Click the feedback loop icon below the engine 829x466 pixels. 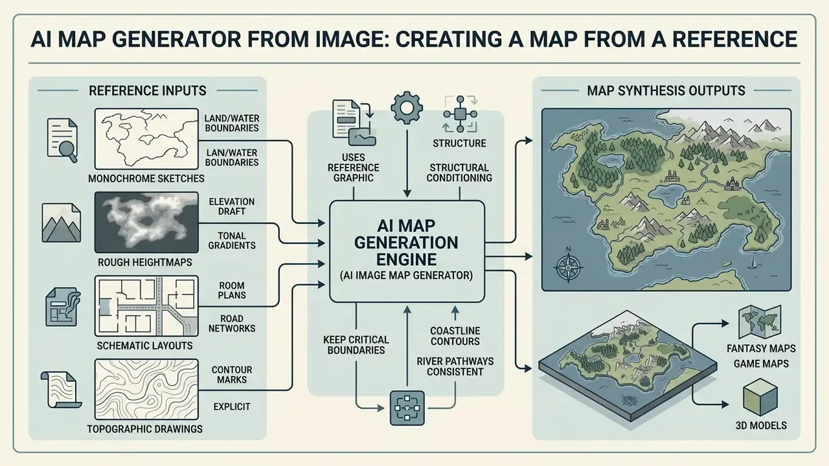tap(406, 409)
